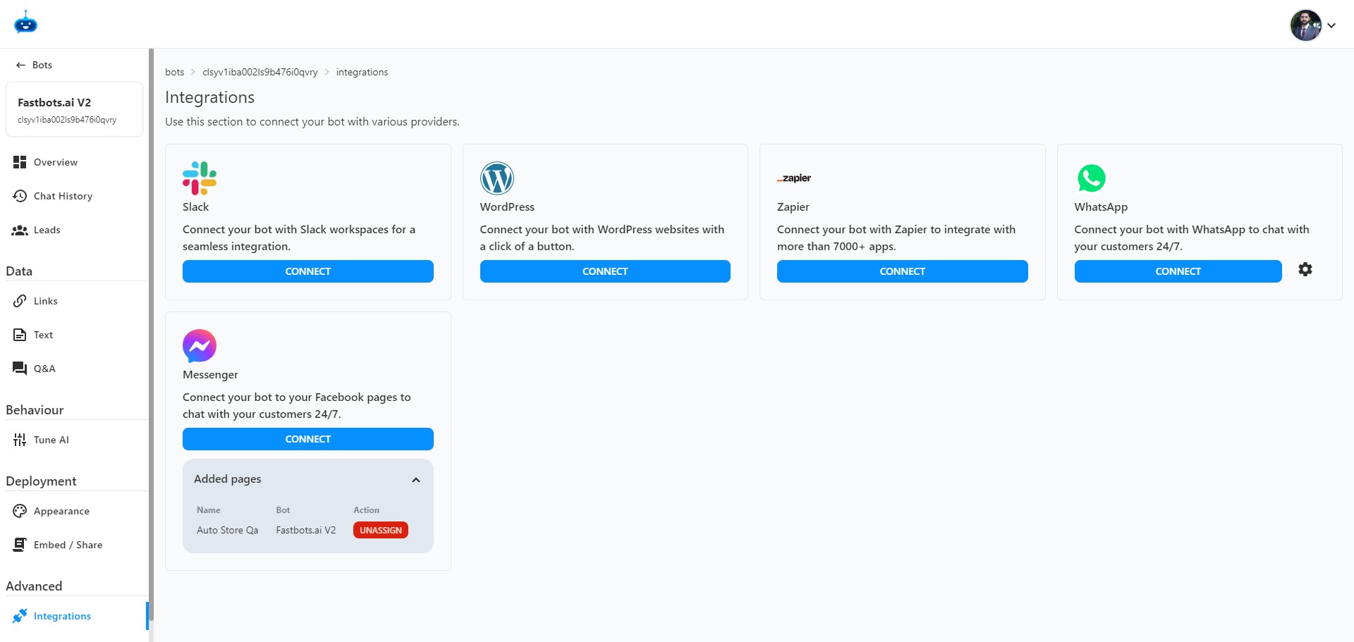Click the Chat History clock icon
The height and width of the screenshot is (642, 1354).
[x=20, y=196]
